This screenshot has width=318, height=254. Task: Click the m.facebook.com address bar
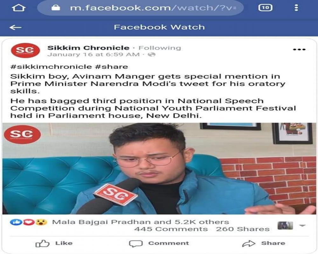coord(140,8)
